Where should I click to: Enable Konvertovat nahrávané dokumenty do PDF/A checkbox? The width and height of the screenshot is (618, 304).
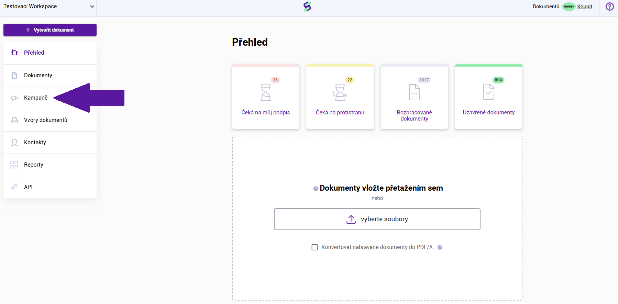click(314, 247)
